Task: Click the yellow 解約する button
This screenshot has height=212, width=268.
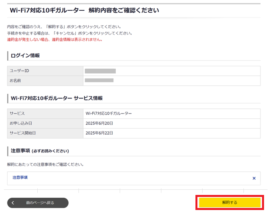Action: tap(230, 202)
